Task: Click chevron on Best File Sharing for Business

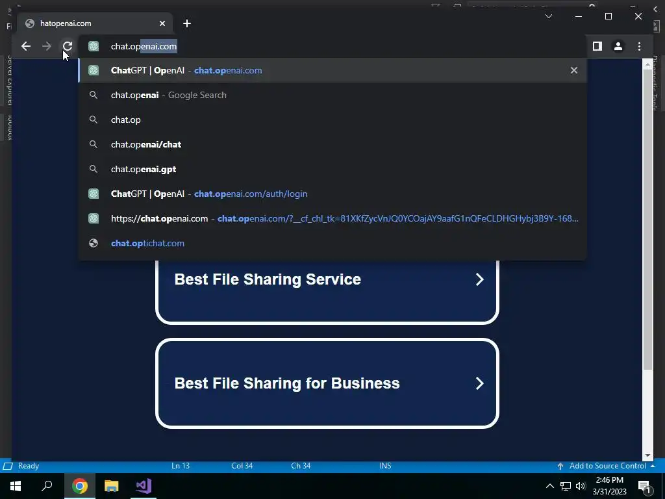Action: coord(480,383)
